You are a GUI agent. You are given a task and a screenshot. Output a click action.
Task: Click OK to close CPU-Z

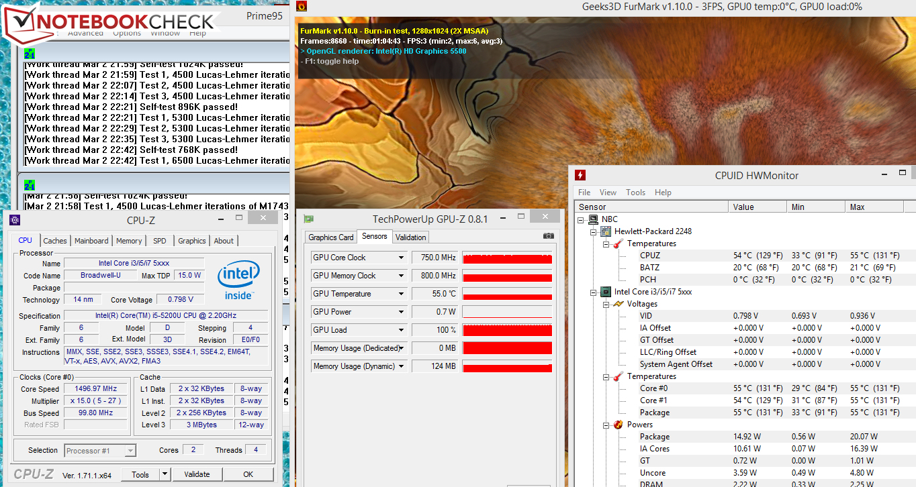248,474
